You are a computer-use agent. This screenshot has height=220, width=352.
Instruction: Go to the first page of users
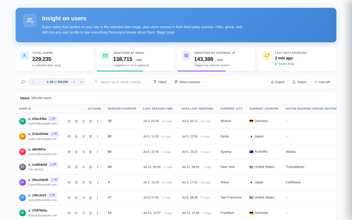click(33, 82)
